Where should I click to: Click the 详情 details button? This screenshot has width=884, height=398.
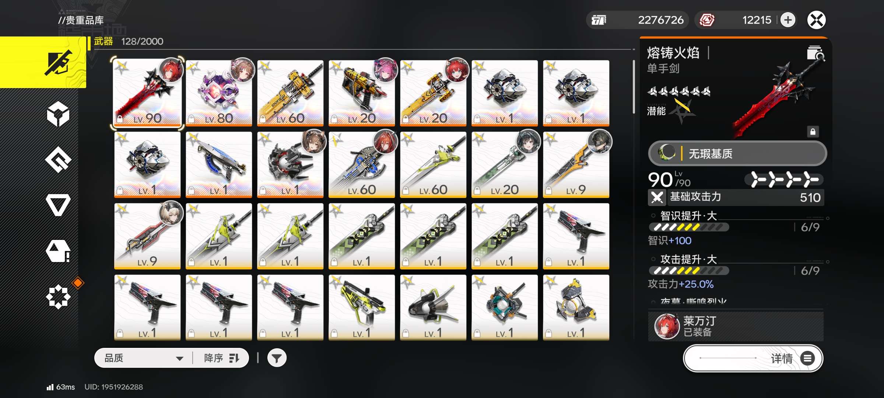(x=753, y=358)
